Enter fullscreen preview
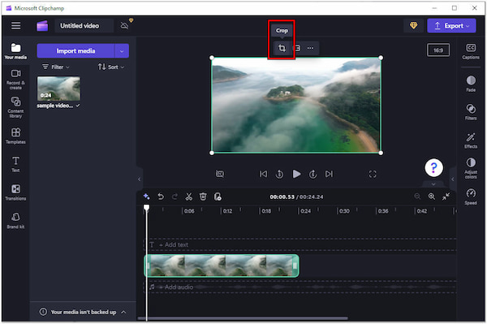Image resolution: width=487 pixels, height=324 pixels. (373, 174)
